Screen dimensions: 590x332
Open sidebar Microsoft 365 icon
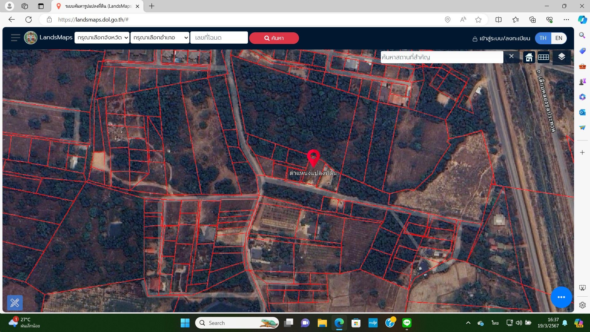point(582,97)
